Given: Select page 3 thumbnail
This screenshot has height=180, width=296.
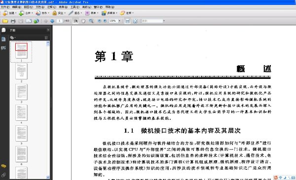Looking at the screenshot, I should pyautogui.click(x=21, y=92).
